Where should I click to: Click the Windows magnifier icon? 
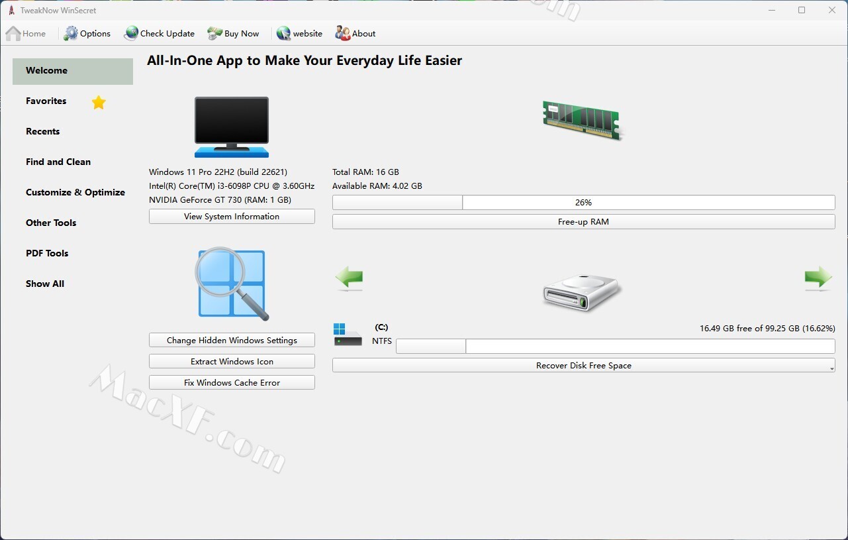point(232,284)
